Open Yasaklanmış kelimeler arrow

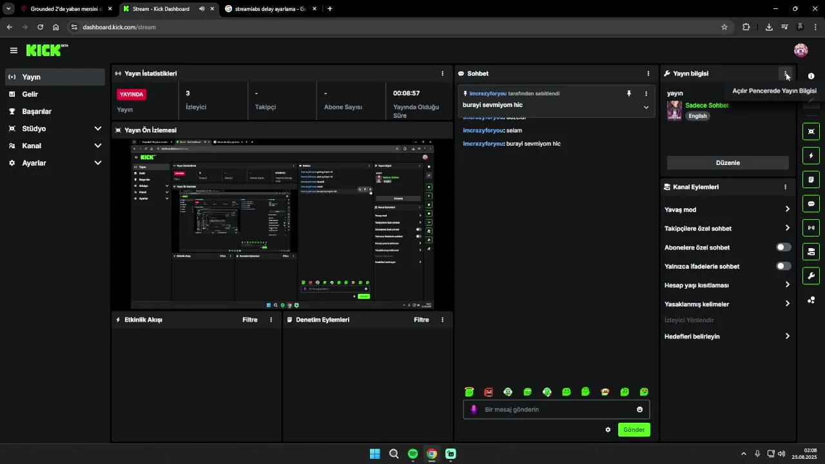[x=787, y=304]
